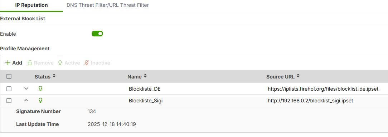Tick the select-all header checkbox

point(9,76)
